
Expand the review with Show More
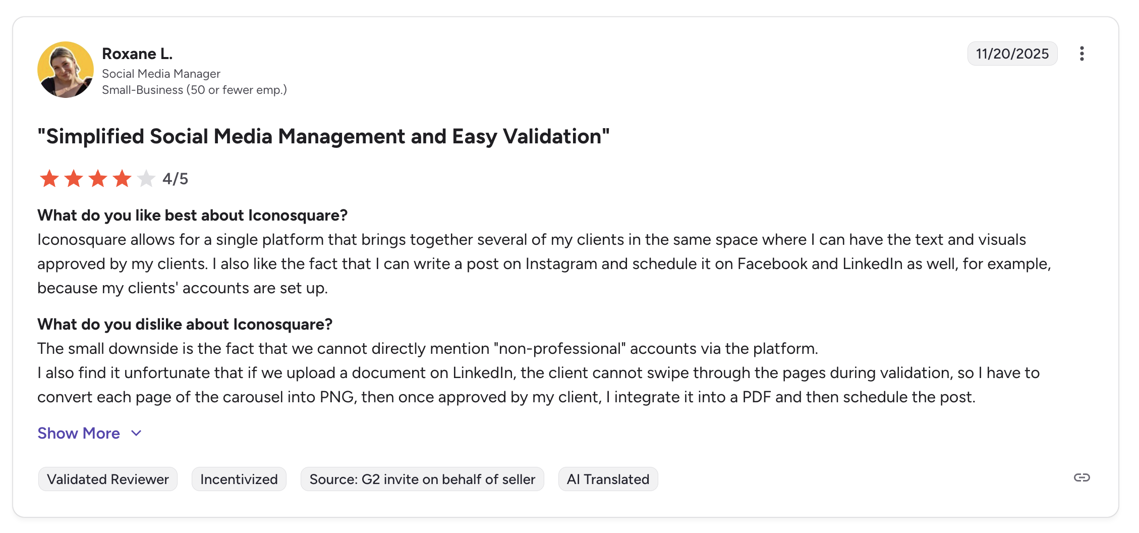point(78,433)
